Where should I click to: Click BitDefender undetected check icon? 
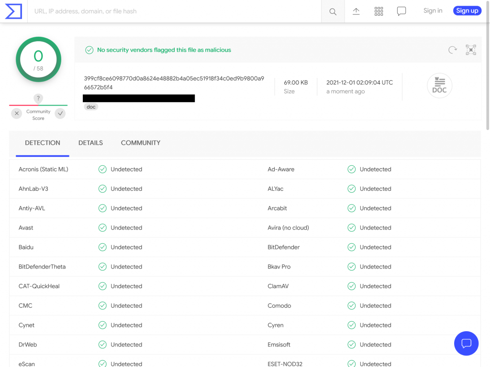[x=352, y=247]
